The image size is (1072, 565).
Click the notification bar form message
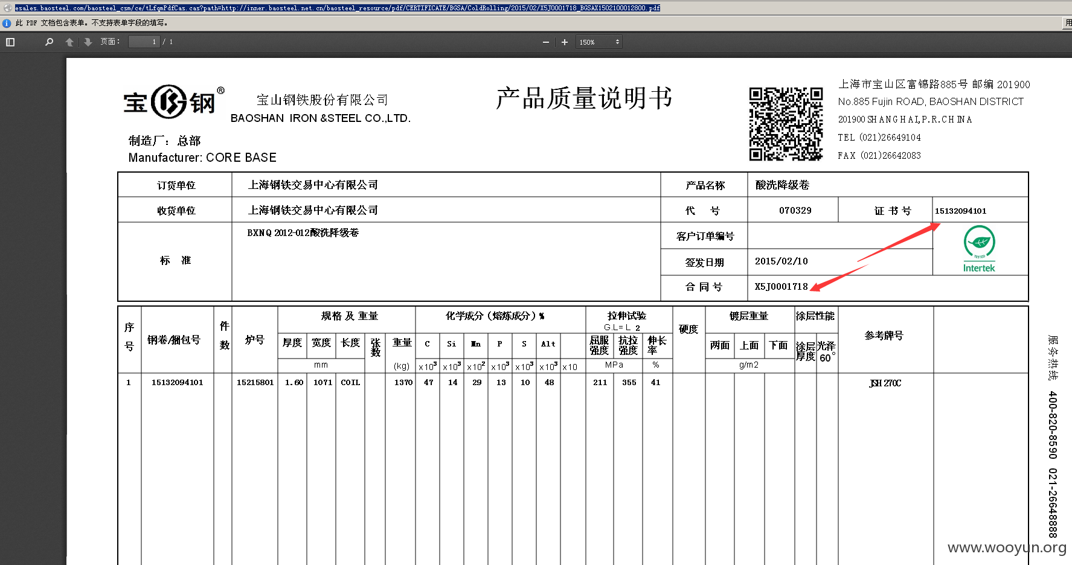[x=92, y=23]
